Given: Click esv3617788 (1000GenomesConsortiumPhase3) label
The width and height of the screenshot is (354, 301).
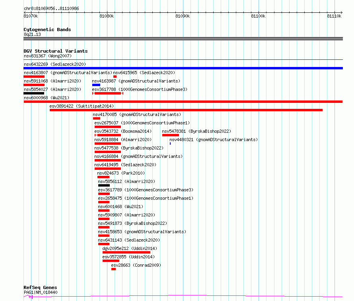Looking at the screenshot, I should [x=140, y=89].
